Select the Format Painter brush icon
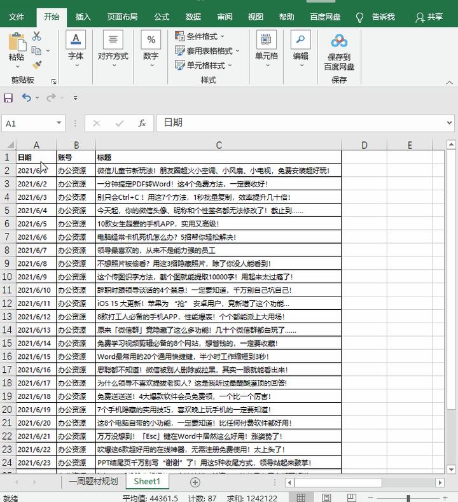458x502 pixels. click(x=36, y=65)
